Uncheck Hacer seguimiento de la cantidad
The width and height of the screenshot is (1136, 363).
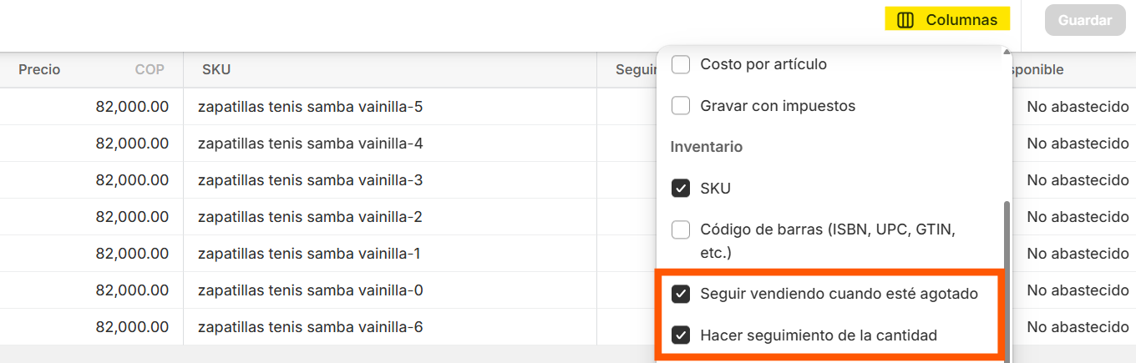point(681,335)
